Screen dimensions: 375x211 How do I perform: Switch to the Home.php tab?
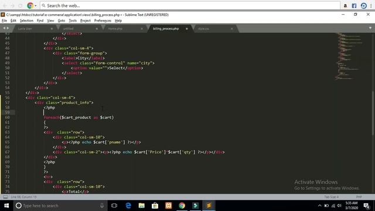[x=115, y=29]
